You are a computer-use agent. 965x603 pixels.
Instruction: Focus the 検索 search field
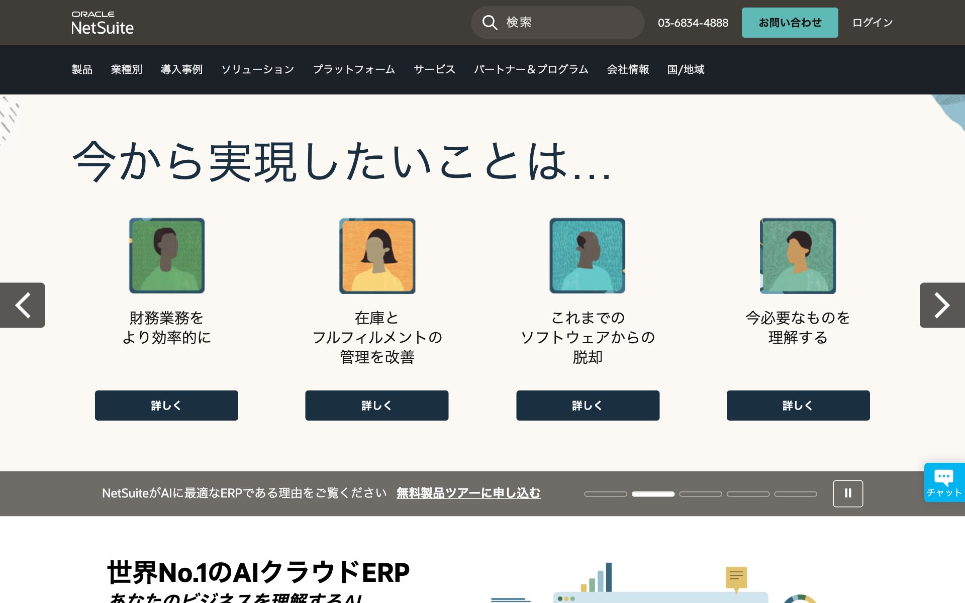click(557, 23)
